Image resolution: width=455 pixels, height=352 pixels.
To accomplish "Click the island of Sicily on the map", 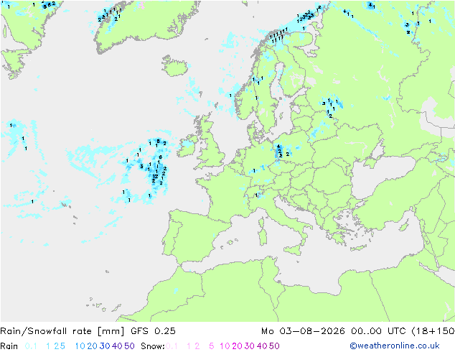I will click(293, 249).
